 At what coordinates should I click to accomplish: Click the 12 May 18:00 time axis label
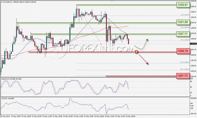pyautogui.click(x=26, y=116)
